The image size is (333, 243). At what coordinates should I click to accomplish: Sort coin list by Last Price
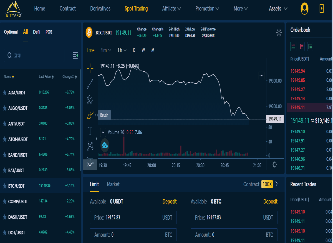46,77
